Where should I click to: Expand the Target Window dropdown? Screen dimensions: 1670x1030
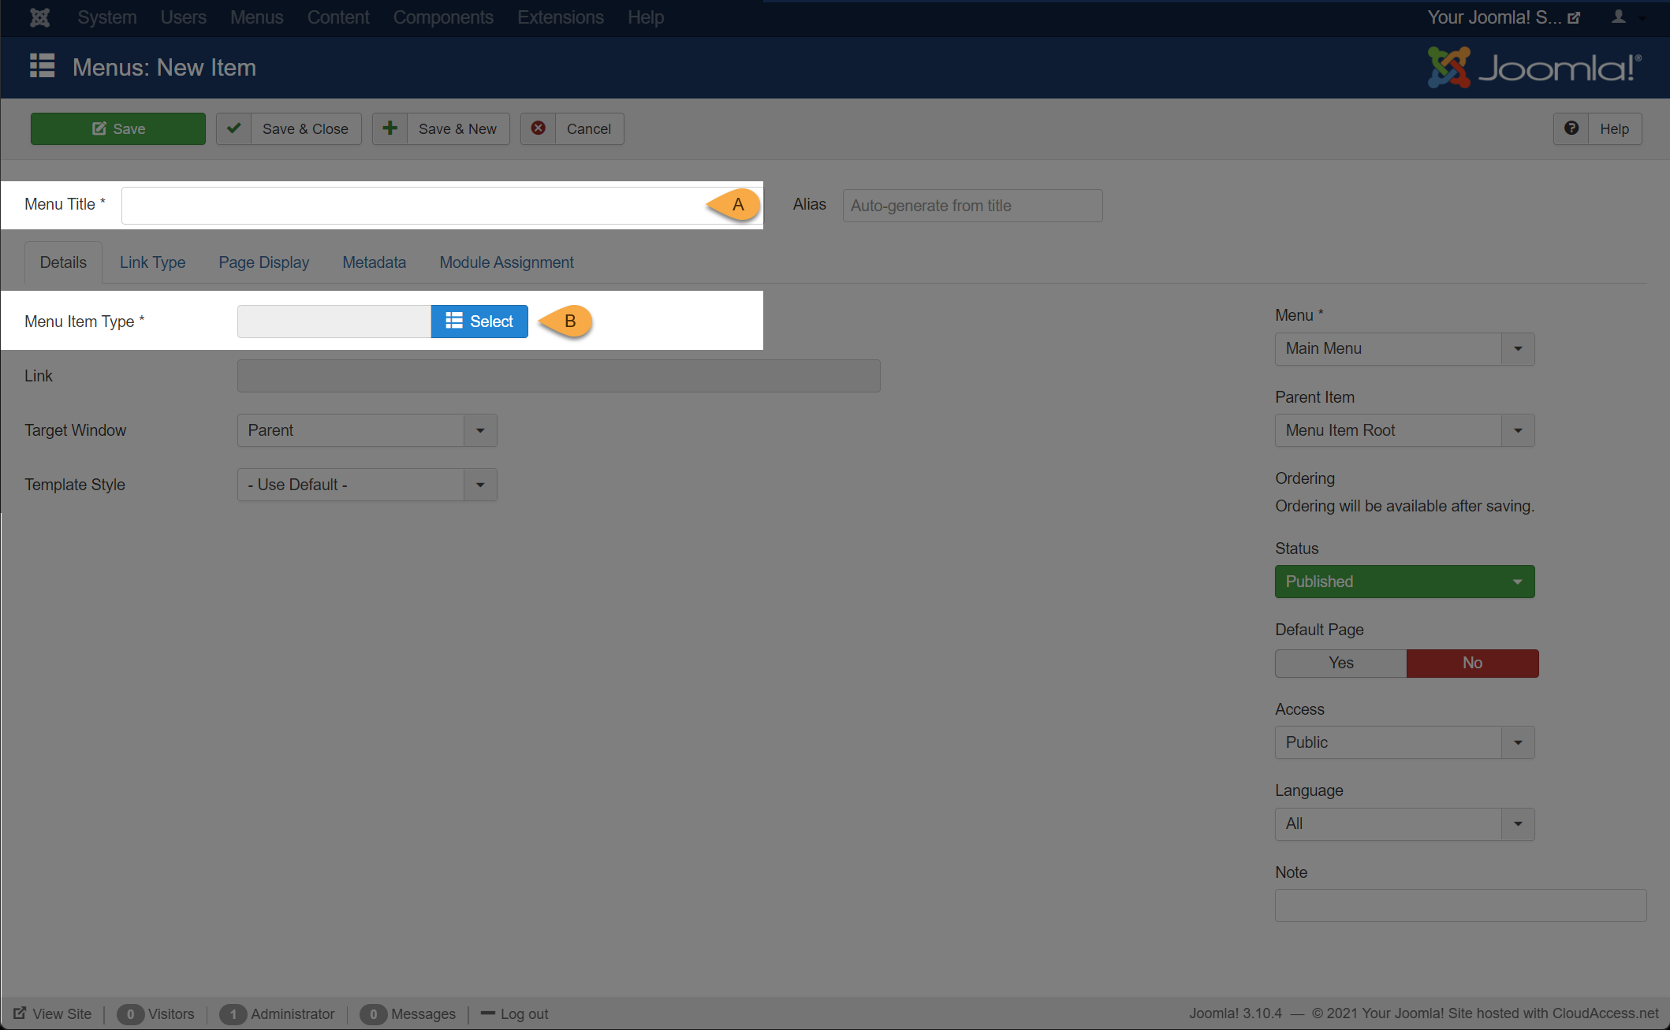pos(367,430)
